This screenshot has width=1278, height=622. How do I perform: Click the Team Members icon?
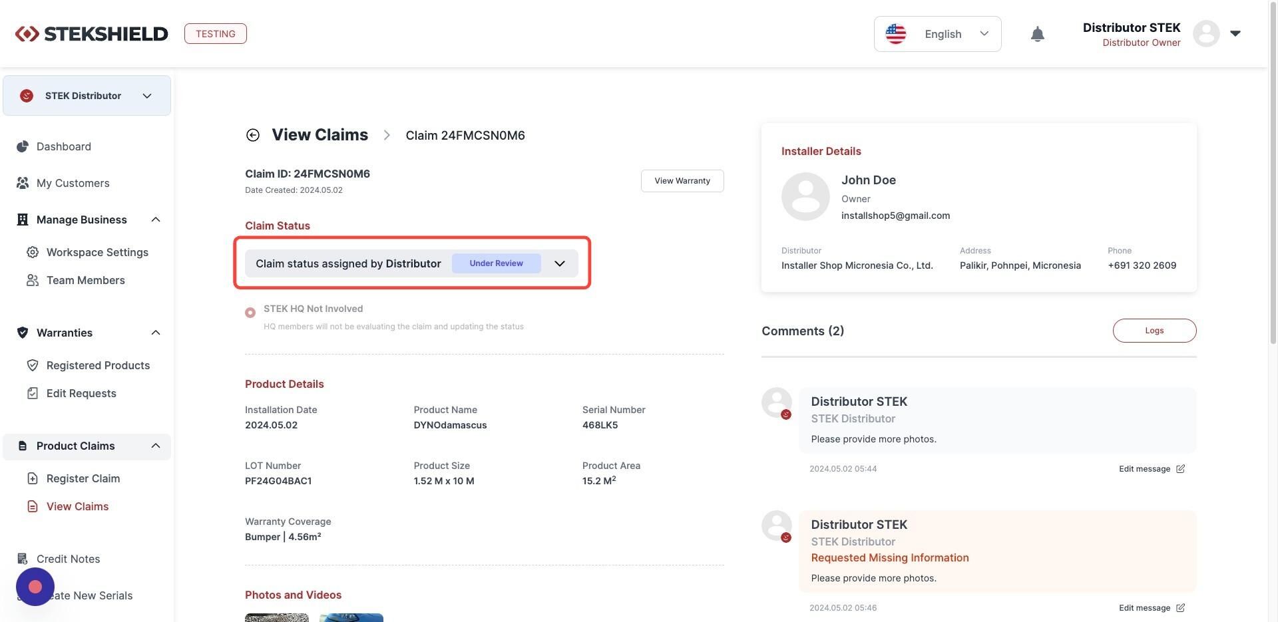[33, 280]
